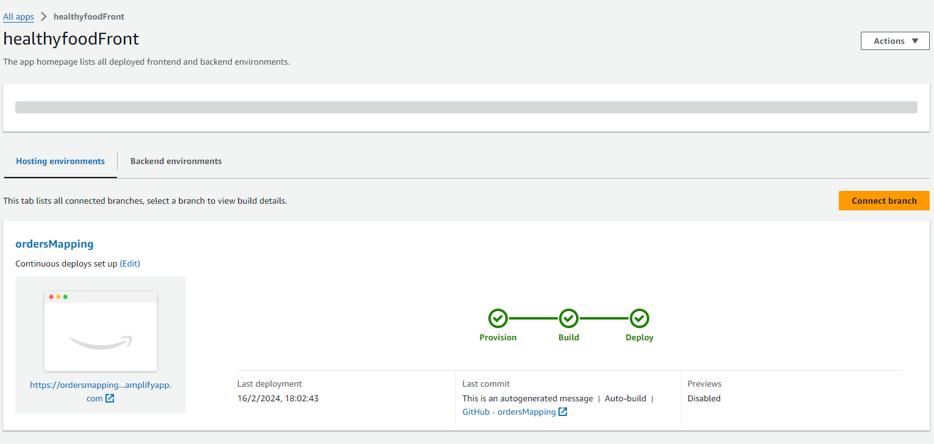Click the Build step checkmark icon

click(x=569, y=318)
